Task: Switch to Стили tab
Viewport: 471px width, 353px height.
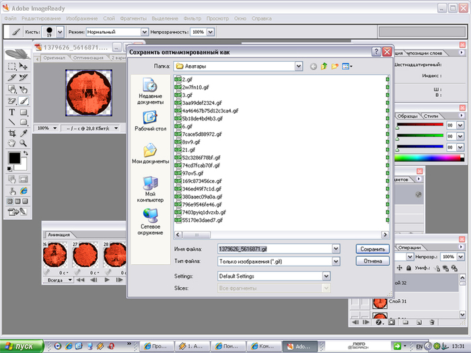Action: pyautogui.click(x=431, y=116)
